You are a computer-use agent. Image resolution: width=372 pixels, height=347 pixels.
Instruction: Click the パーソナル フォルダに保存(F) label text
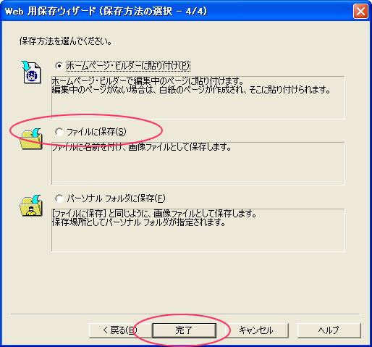pos(116,198)
